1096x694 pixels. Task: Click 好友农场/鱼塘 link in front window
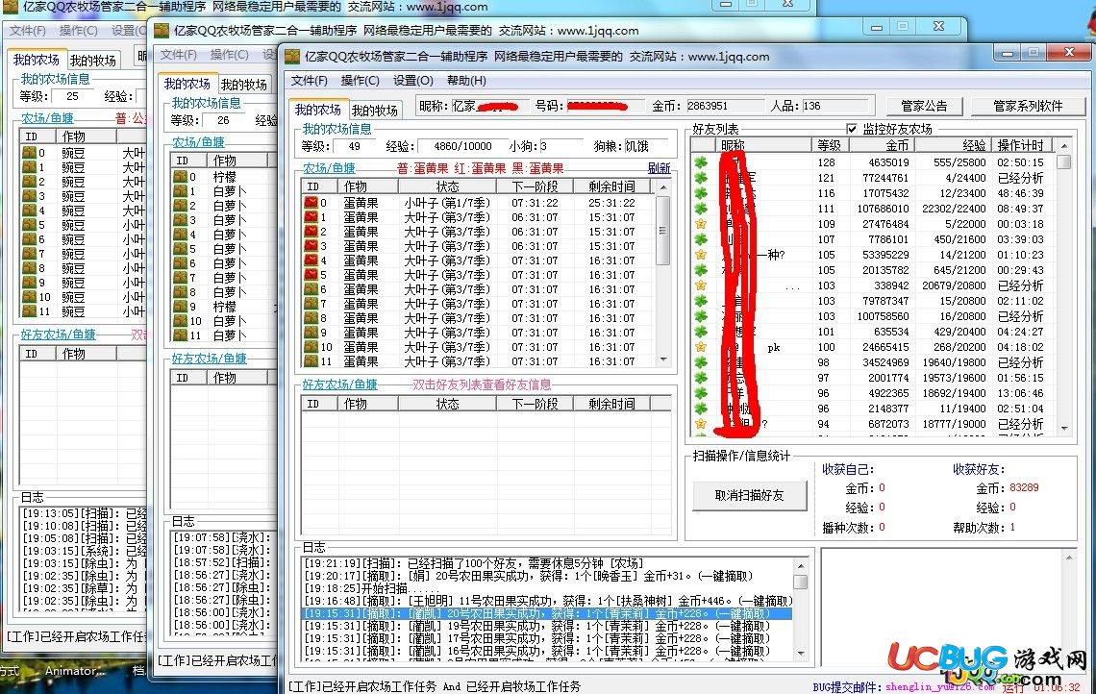tap(339, 384)
